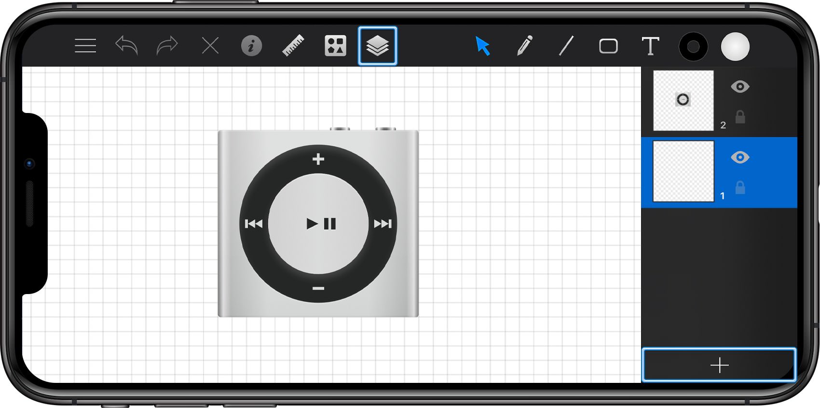Toggle the layers panel
Screen dimensions: 820x408
[378, 46]
